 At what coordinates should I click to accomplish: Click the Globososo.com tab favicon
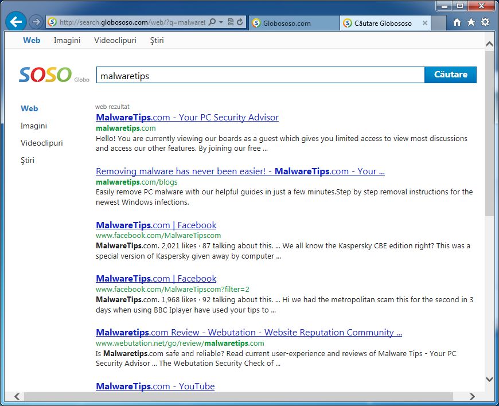256,23
